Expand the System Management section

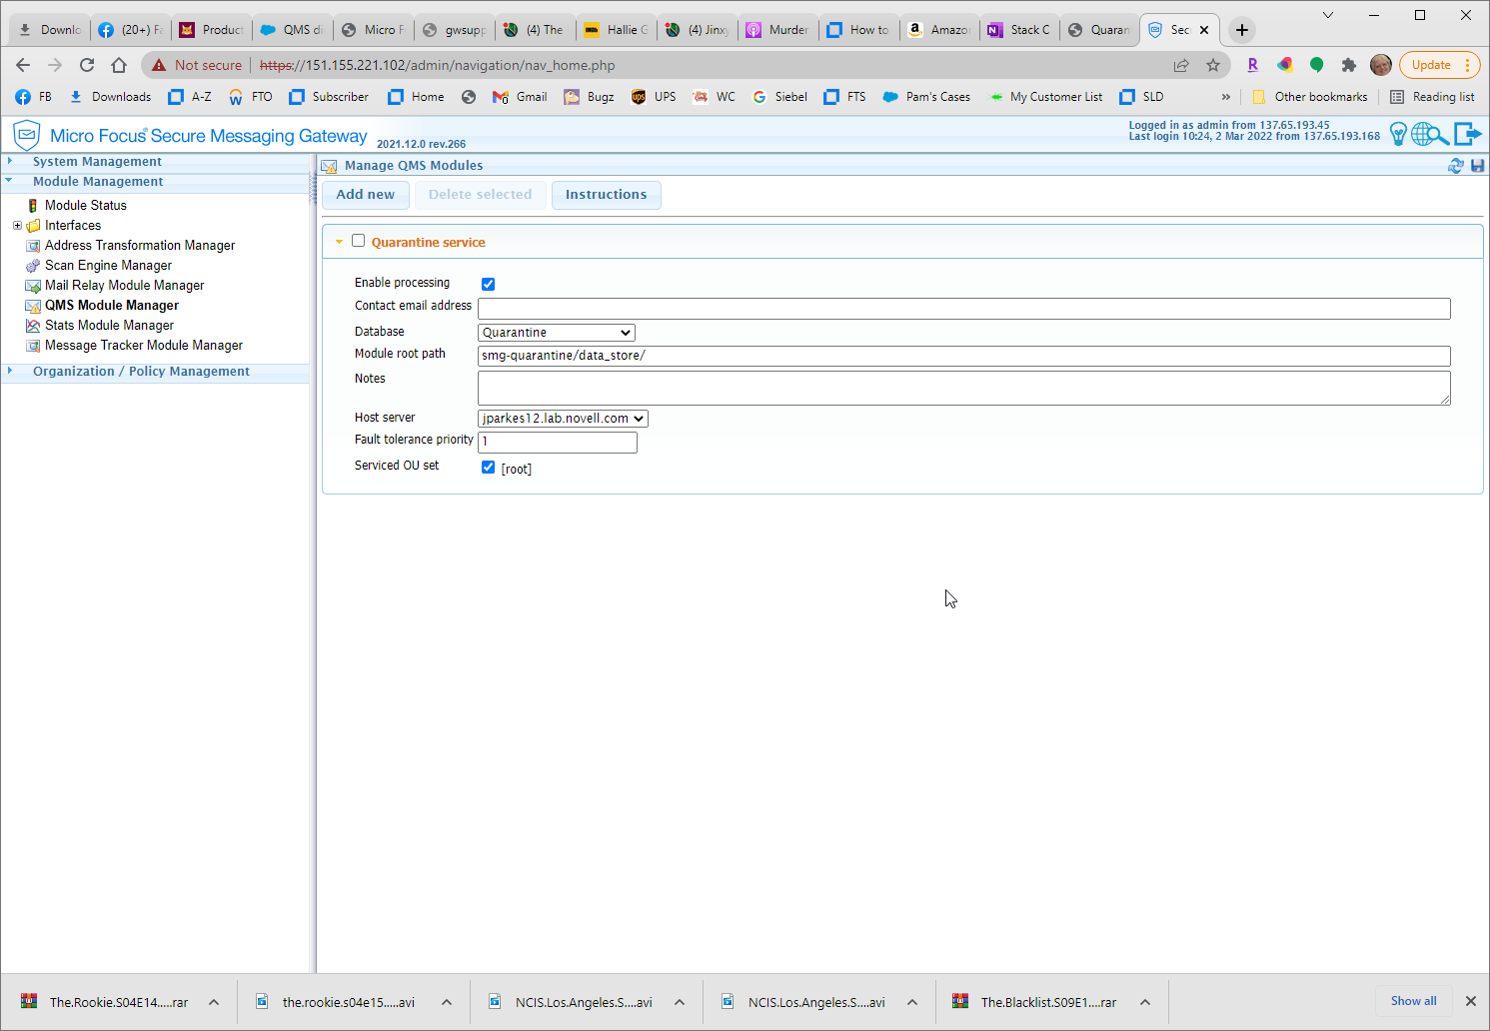pos(11,161)
